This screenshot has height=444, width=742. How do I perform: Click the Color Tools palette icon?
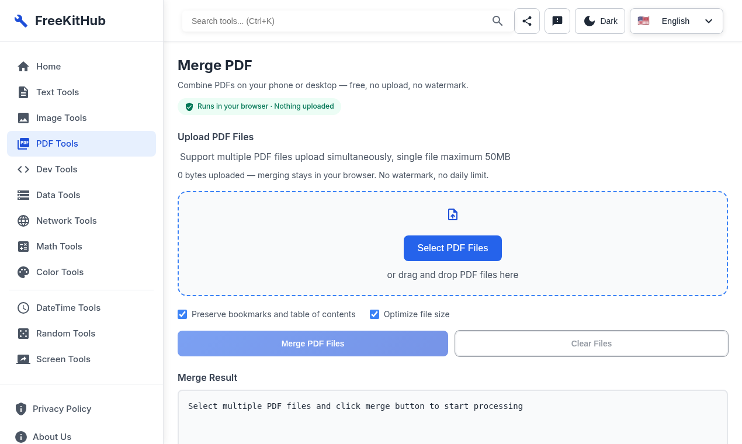coord(23,272)
